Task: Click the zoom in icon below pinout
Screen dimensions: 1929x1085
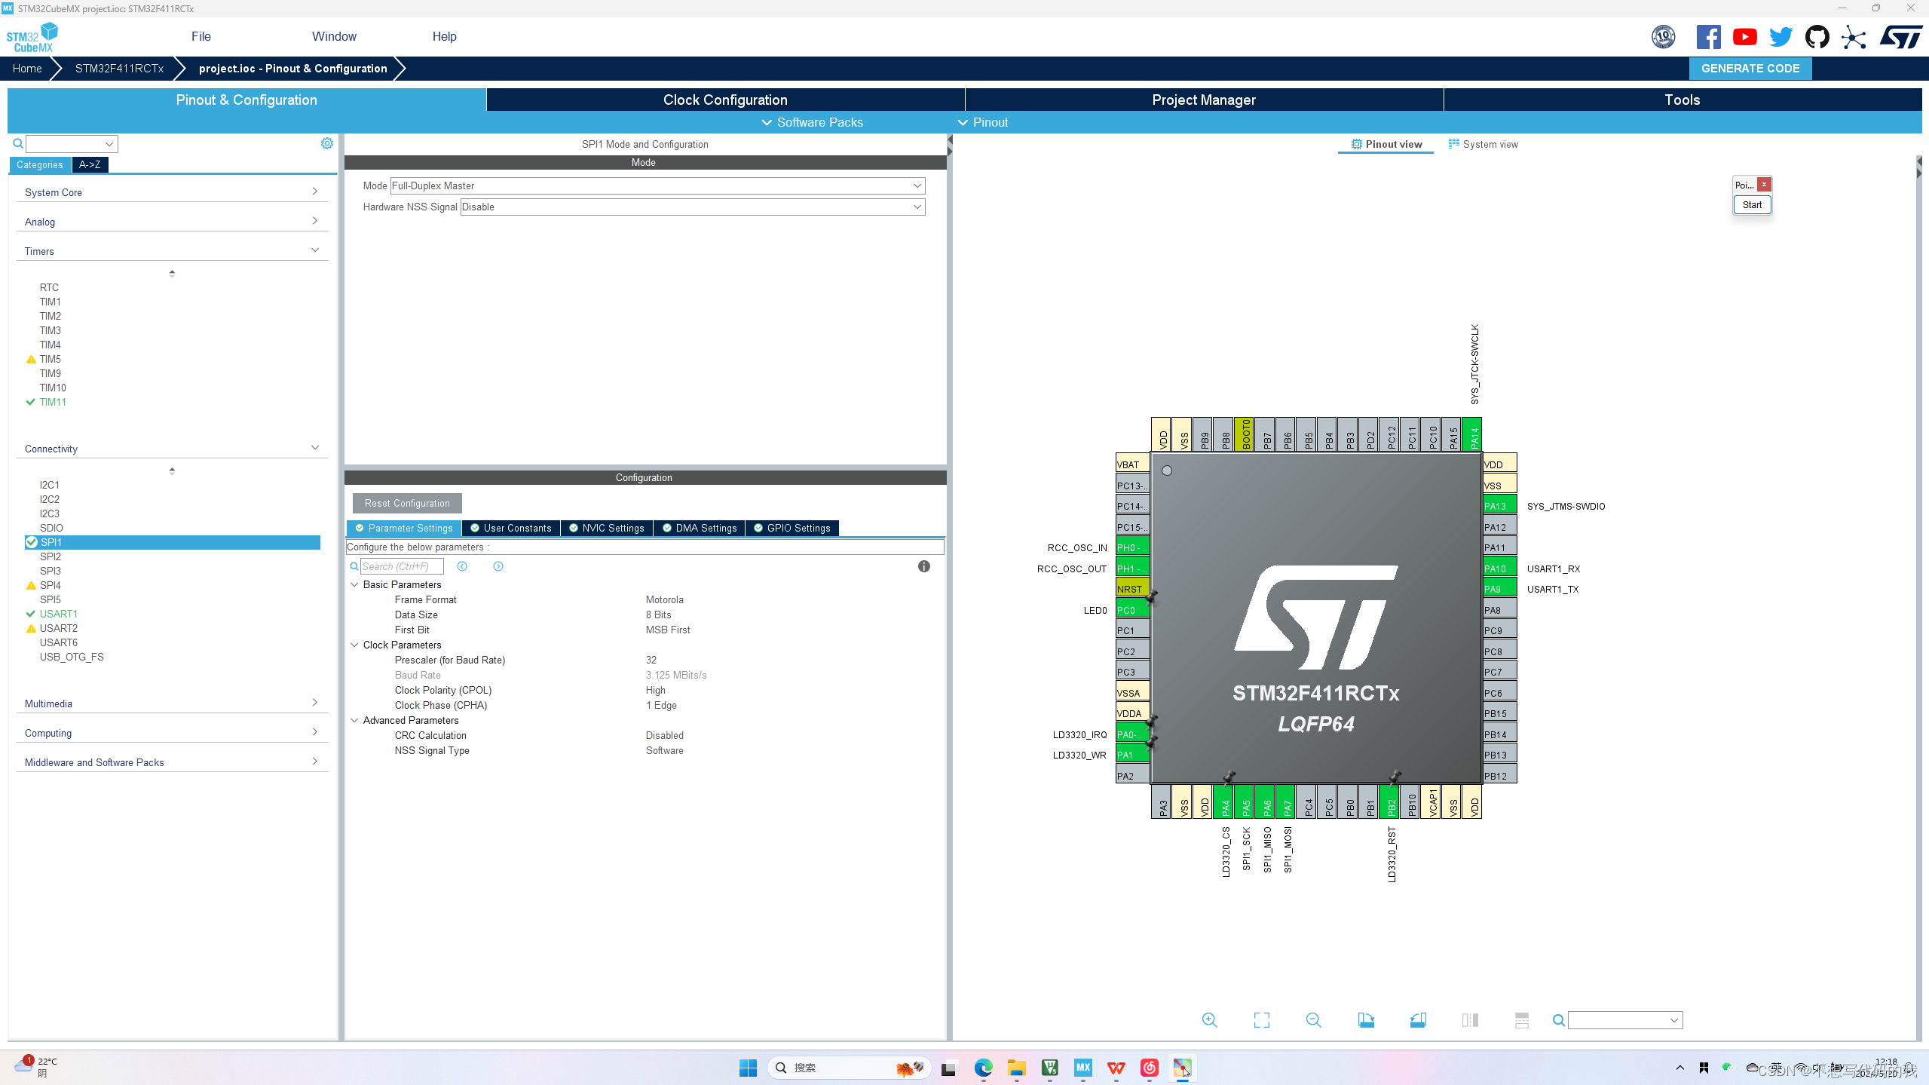Action: (1209, 1020)
